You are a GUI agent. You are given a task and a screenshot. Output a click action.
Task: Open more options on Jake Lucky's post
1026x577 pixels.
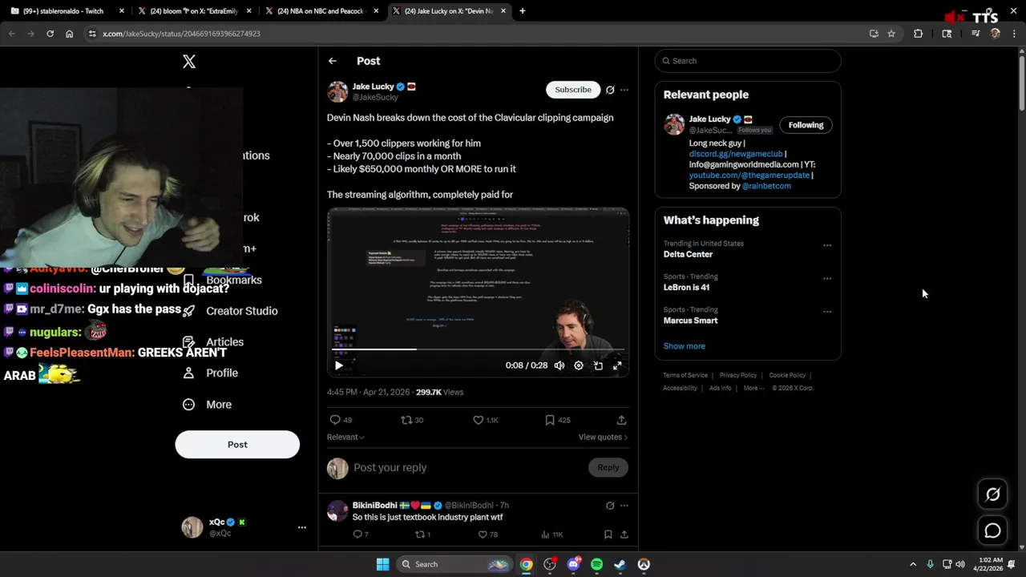pyautogui.click(x=624, y=90)
